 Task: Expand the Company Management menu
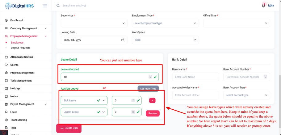tap(46, 28)
